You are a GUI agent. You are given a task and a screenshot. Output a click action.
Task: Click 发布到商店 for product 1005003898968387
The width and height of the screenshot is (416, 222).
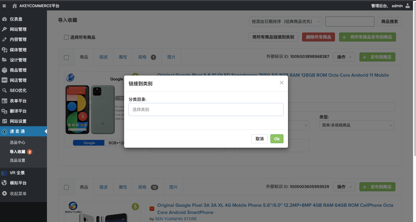[x=377, y=57]
